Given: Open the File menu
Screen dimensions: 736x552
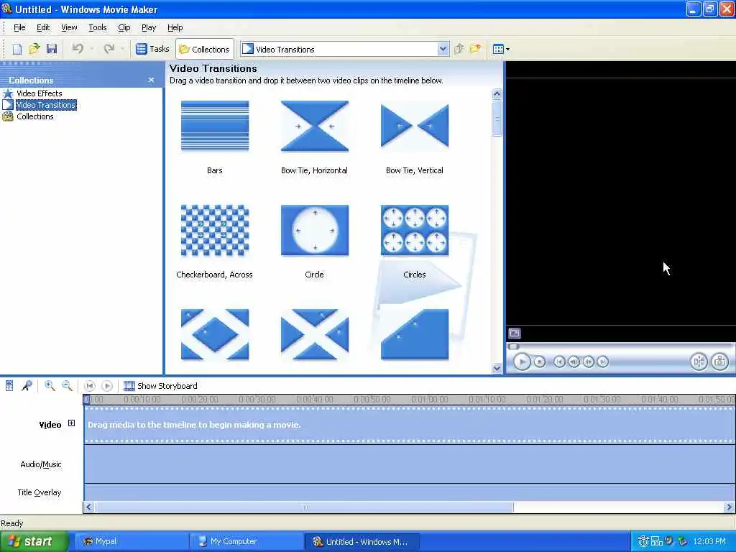Looking at the screenshot, I should point(19,27).
